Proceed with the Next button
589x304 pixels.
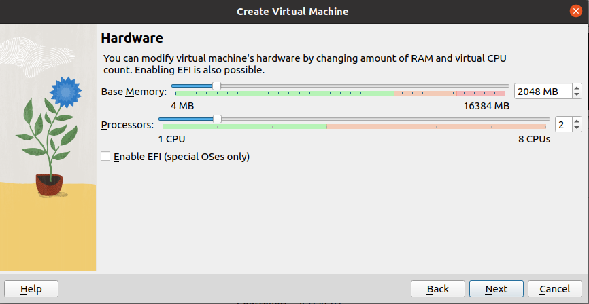[497, 289]
